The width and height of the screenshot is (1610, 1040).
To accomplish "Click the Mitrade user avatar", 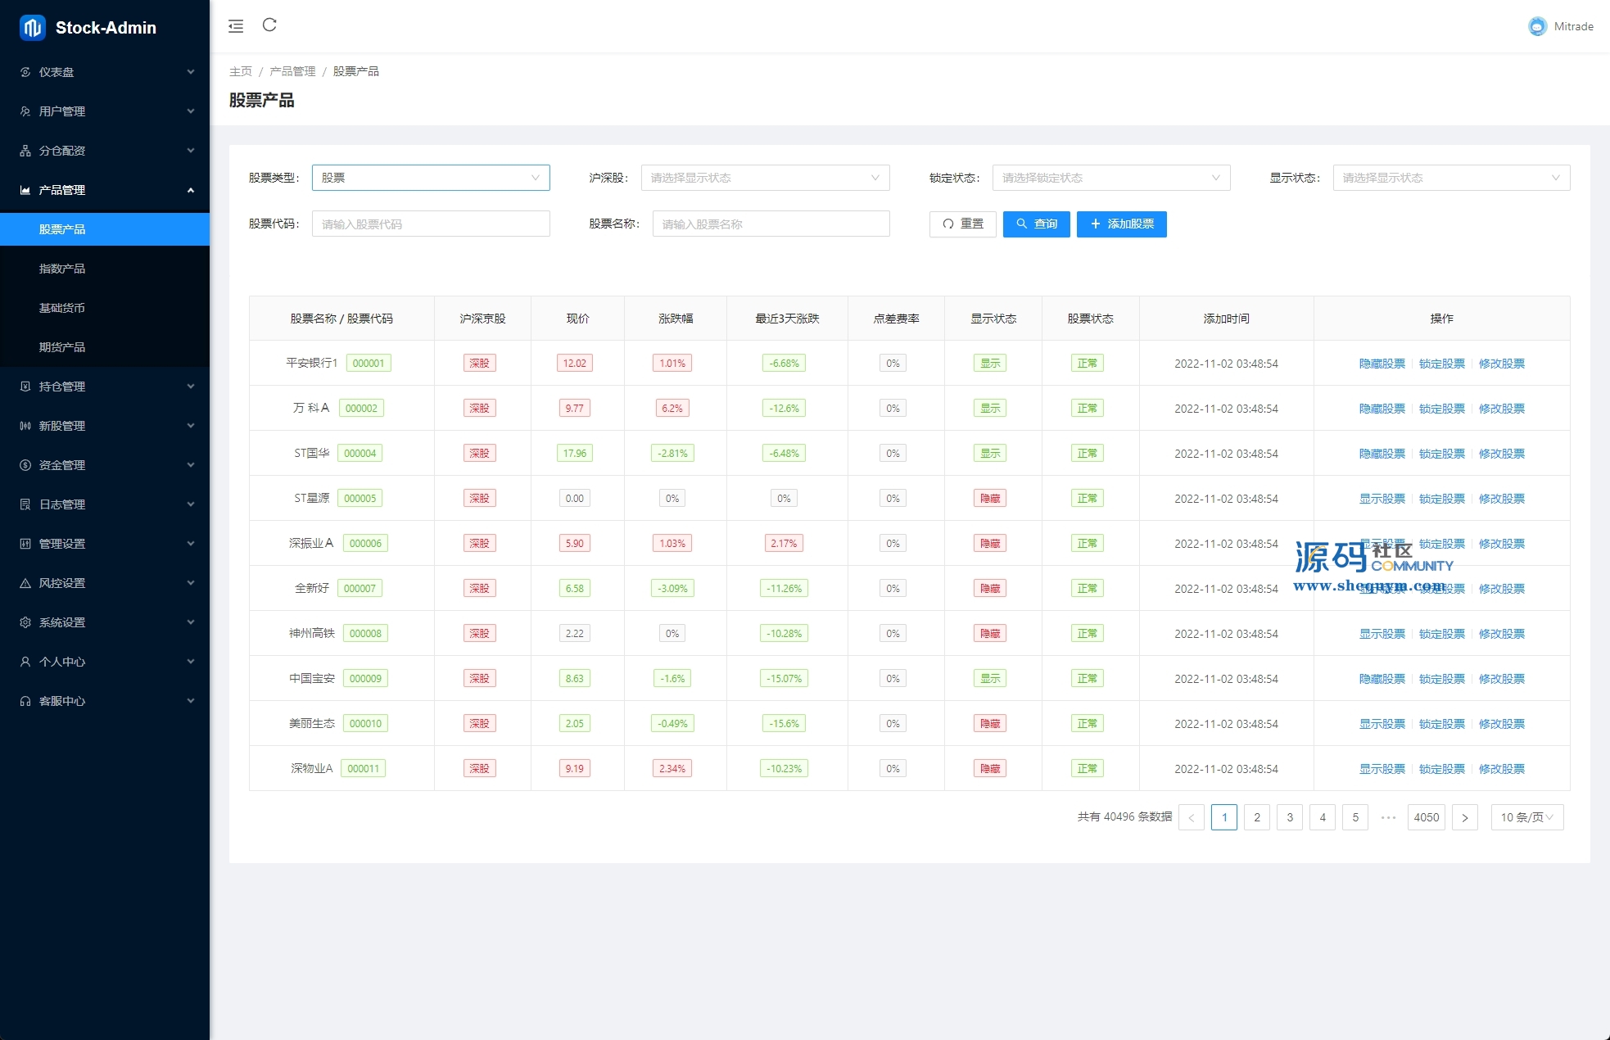I will click(x=1537, y=26).
